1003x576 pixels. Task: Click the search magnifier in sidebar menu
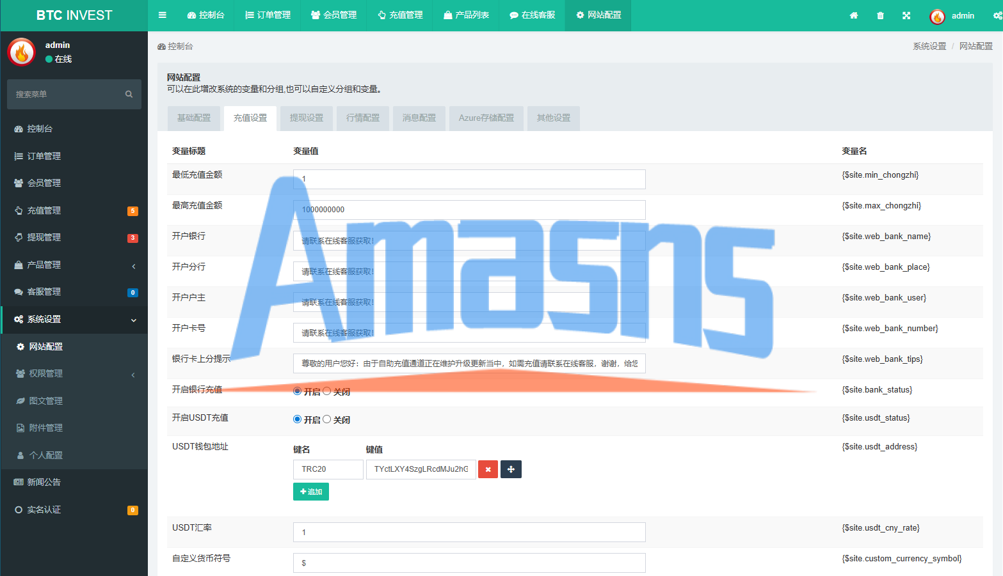tap(129, 94)
